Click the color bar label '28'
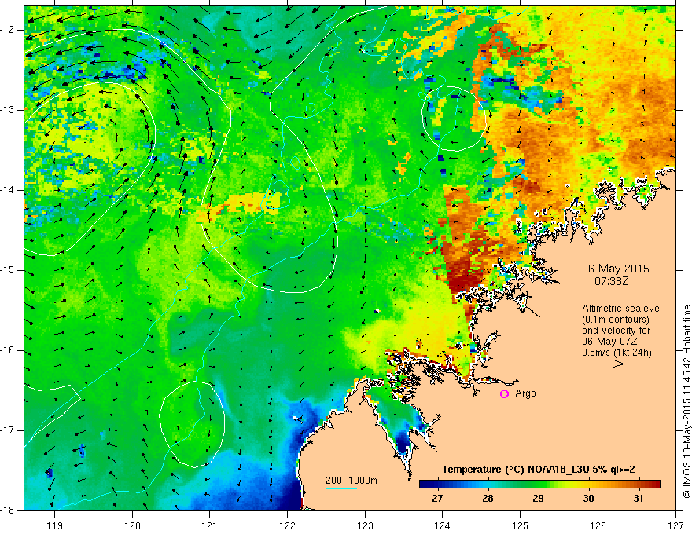The height and width of the screenshot is (534, 692). [x=488, y=499]
